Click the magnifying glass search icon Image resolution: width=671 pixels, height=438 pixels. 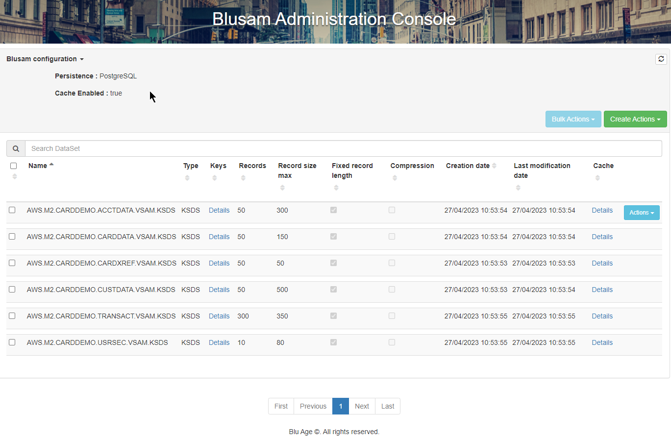point(15,148)
